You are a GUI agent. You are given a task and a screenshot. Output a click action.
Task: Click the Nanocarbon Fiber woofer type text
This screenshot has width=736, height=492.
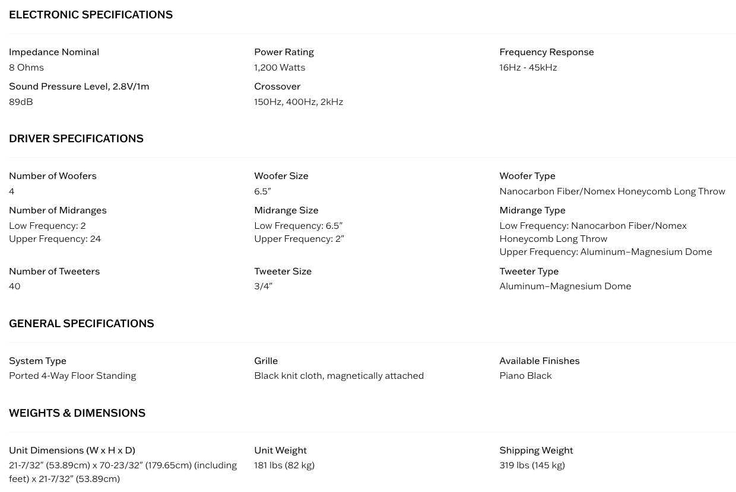coord(612,191)
